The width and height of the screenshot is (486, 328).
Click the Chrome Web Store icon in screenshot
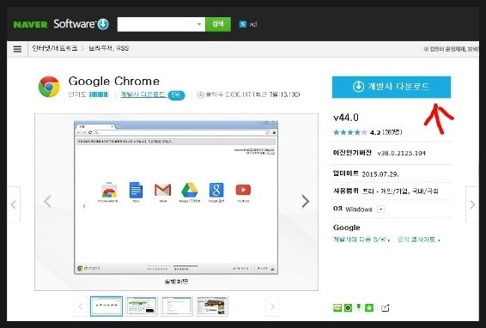click(109, 190)
